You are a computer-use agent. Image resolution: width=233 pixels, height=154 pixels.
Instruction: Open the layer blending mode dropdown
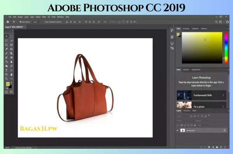[185, 121]
